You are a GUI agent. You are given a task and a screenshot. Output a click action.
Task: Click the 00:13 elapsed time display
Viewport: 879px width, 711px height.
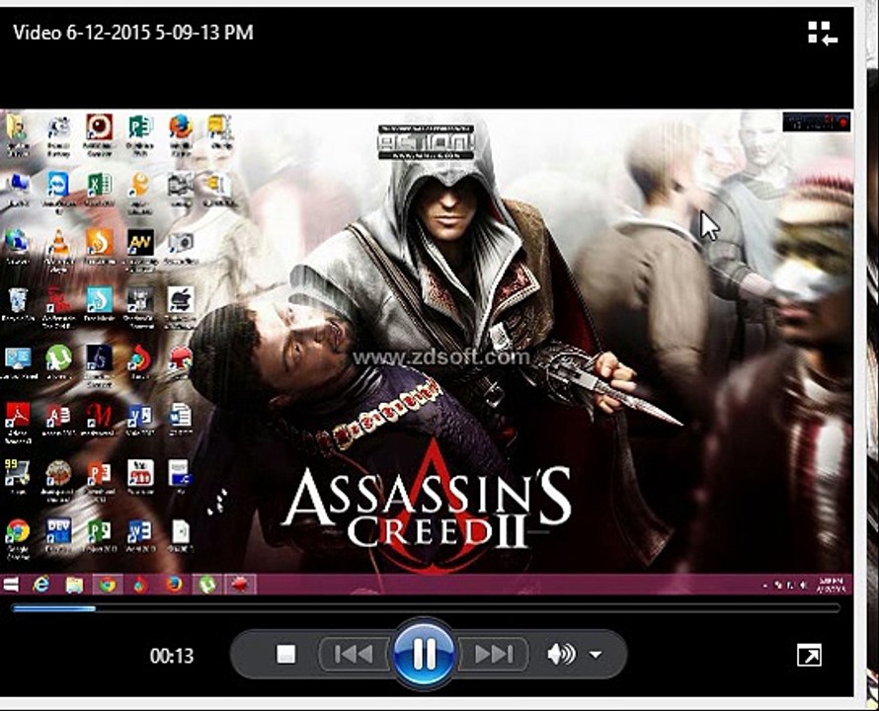pyautogui.click(x=172, y=656)
